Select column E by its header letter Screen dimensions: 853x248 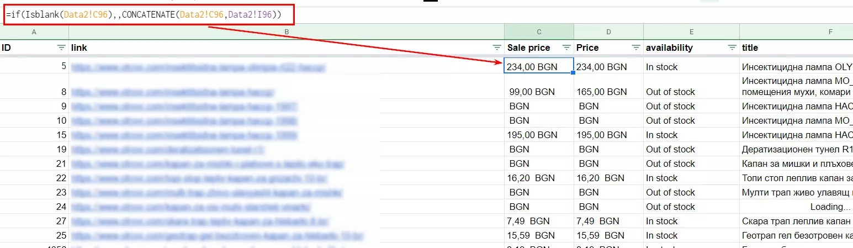(691, 32)
